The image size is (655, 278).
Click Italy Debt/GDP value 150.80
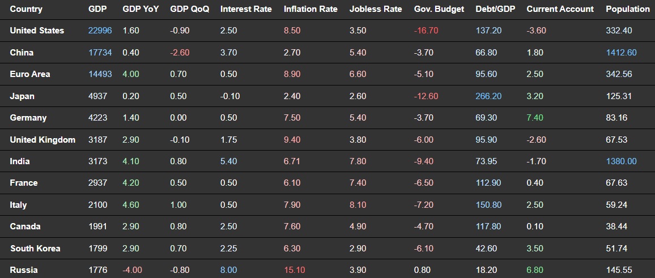pos(489,205)
